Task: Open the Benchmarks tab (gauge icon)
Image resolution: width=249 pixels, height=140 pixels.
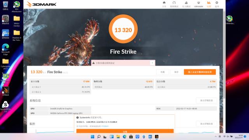Action: (174, 4)
